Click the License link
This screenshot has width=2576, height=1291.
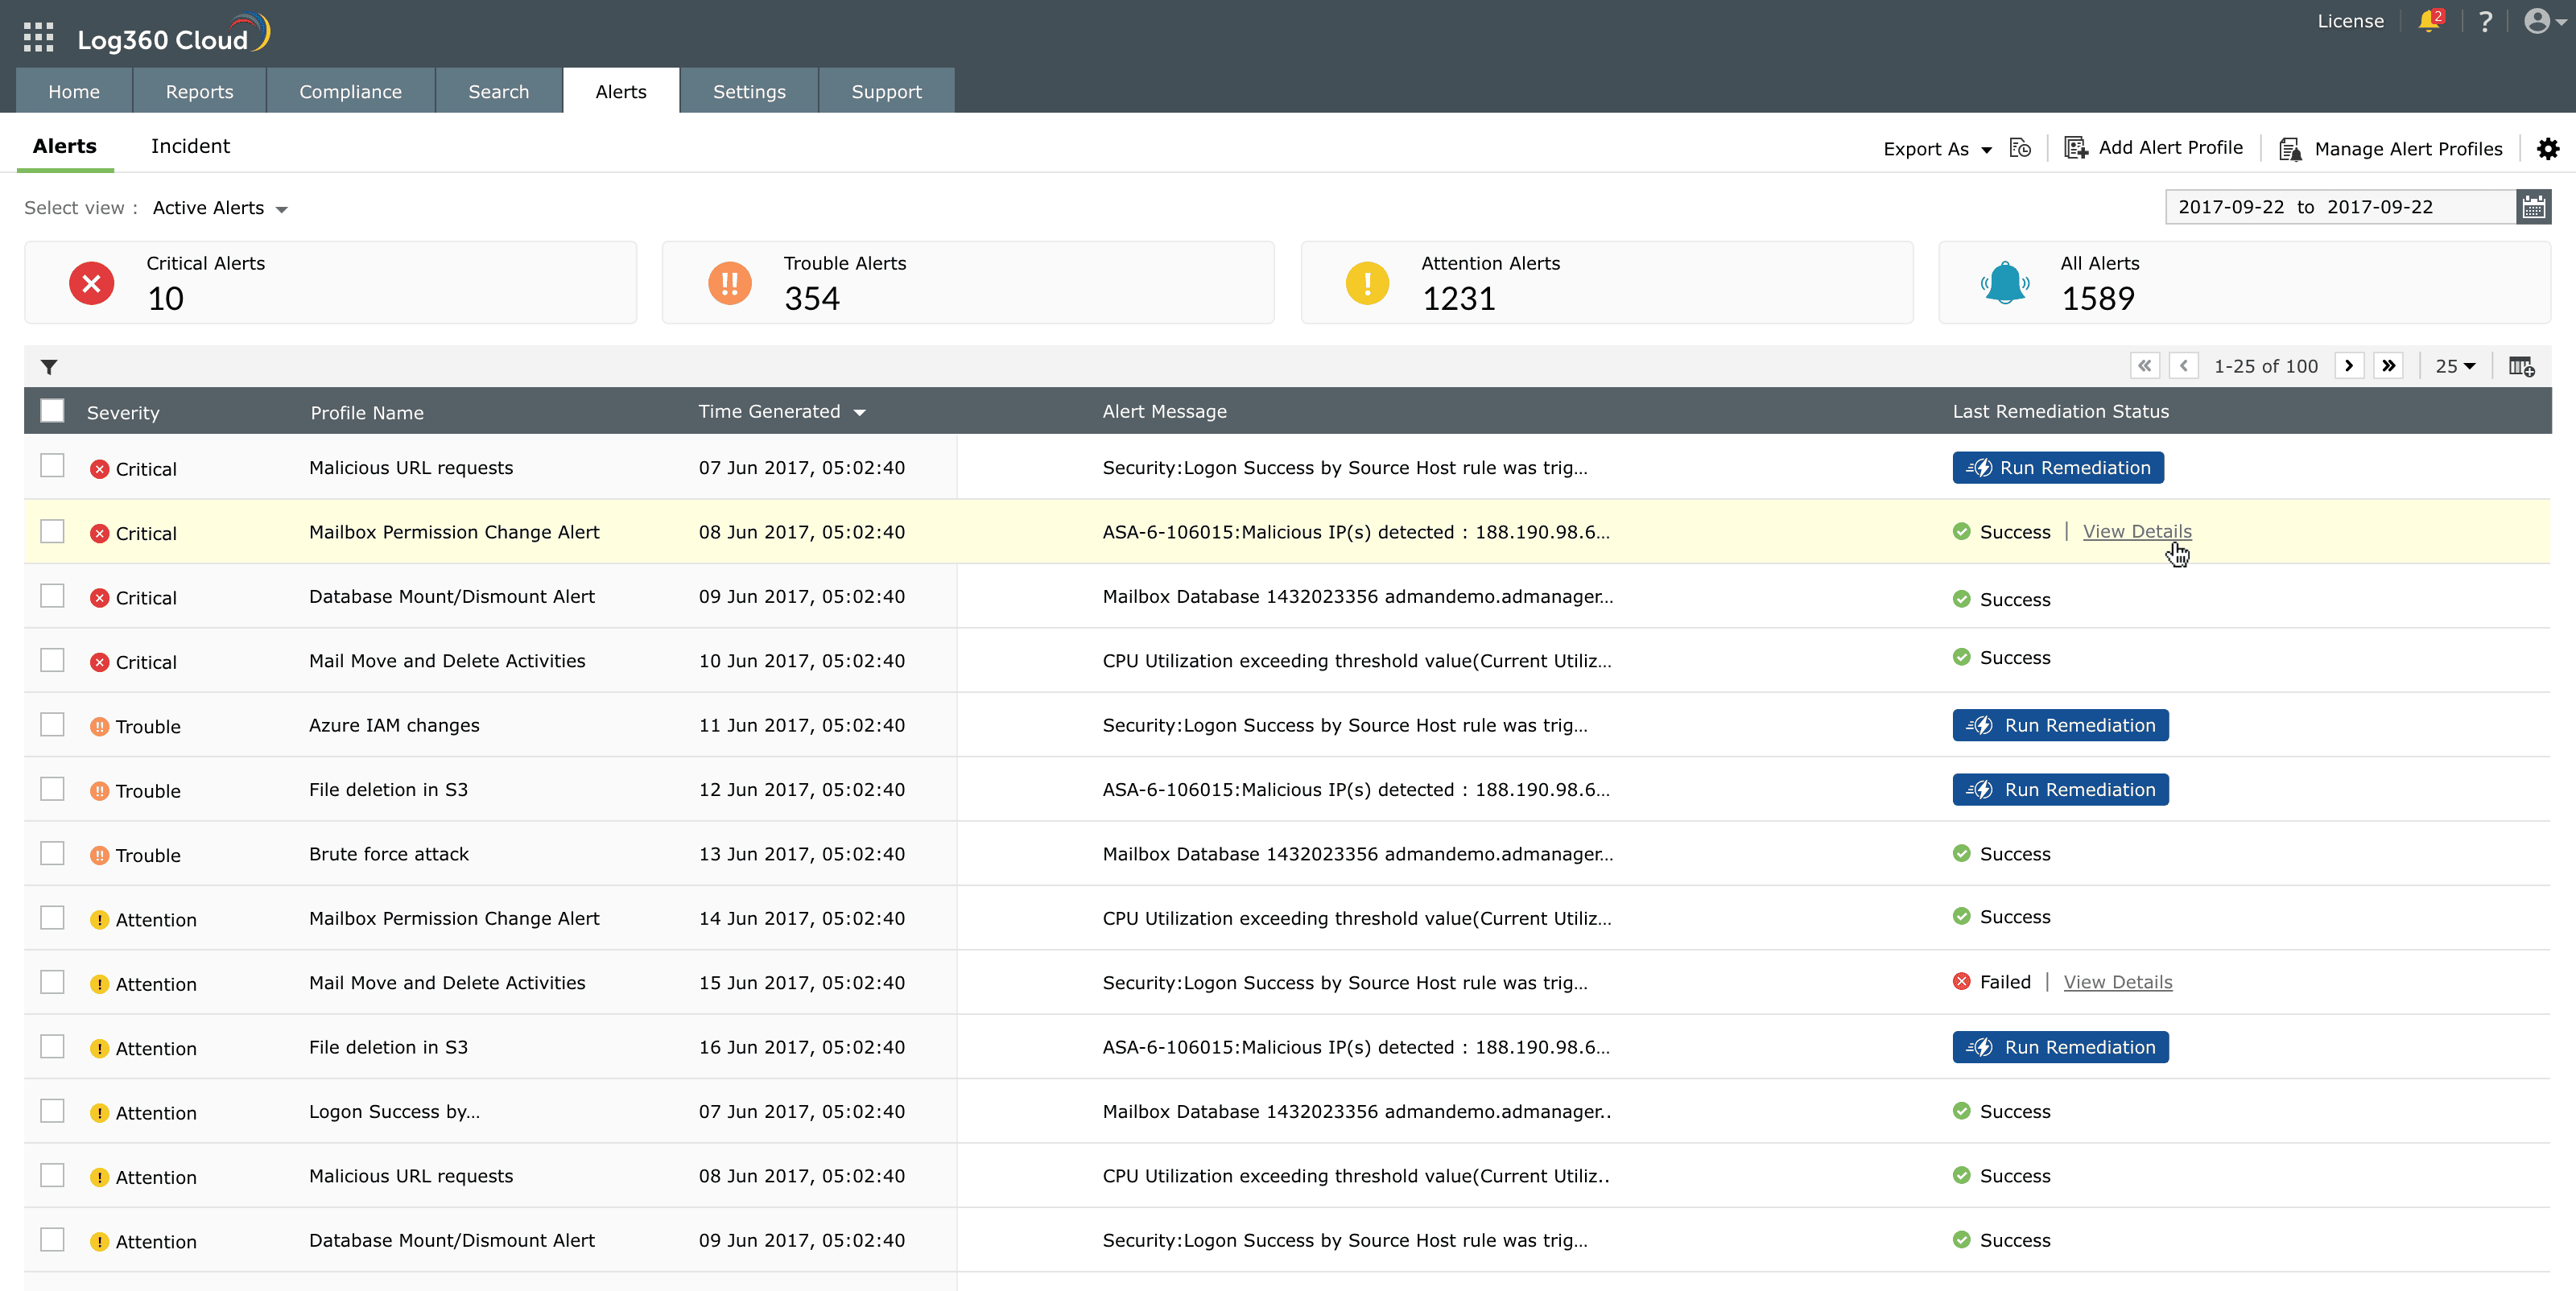click(2350, 21)
